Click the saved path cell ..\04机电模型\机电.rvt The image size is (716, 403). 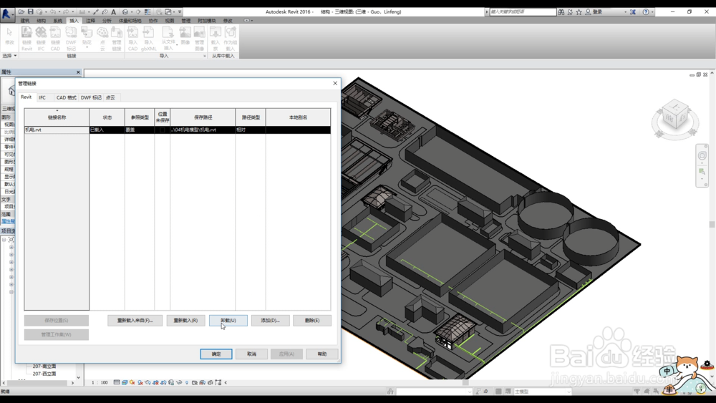click(203, 130)
